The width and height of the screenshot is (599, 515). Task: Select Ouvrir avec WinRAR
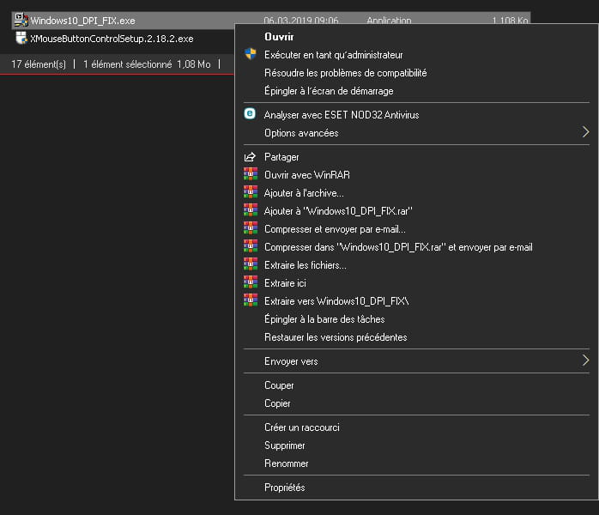pyautogui.click(x=416, y=175)
